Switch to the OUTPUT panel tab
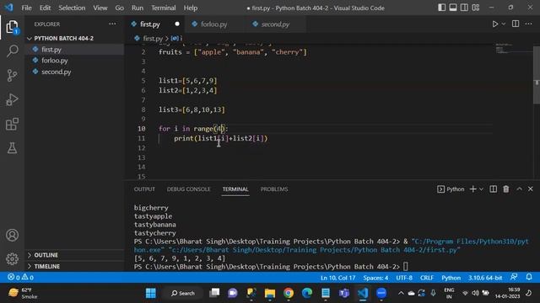 click(x=144, y=189)
